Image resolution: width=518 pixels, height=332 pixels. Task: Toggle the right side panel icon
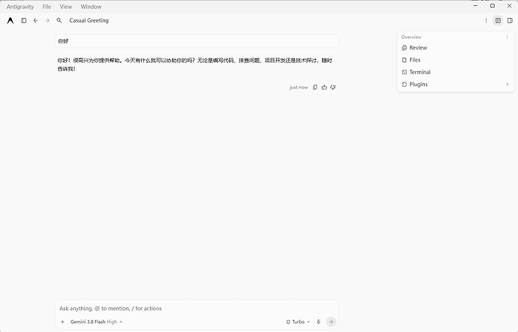click(510, 20)
